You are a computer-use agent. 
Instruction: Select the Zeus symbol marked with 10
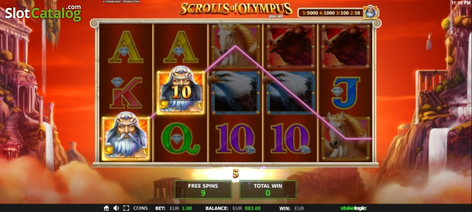click(x=181, y=92)
